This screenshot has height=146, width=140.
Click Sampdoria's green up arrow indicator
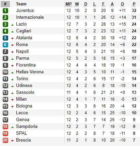click(13, 127)
